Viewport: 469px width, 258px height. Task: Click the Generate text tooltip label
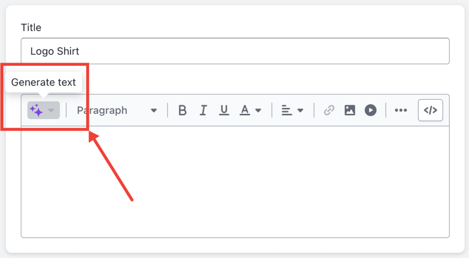point(44,82)
